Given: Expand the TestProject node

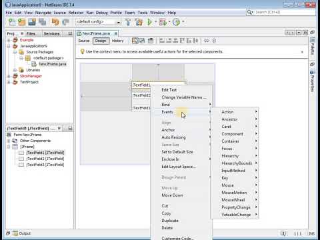Looking at the screenshot, I should pyautogui.click(x=9, y=82).
